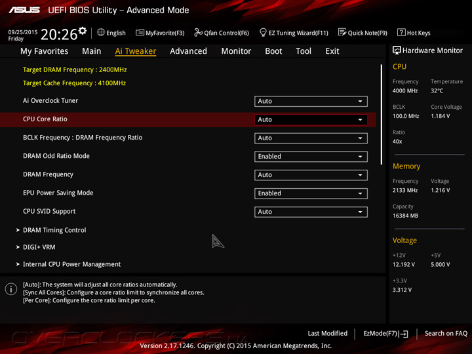Open the CPU Core Ratio dropdown
This screenshot has width=472, height=354.
pos(311,119)
